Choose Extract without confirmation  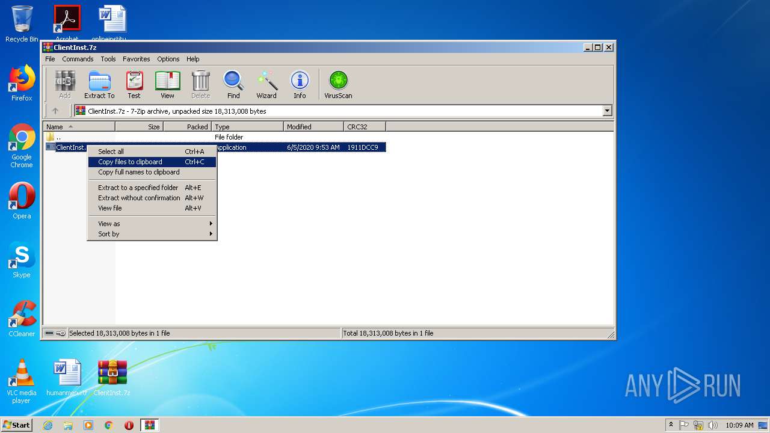point(152,198)
